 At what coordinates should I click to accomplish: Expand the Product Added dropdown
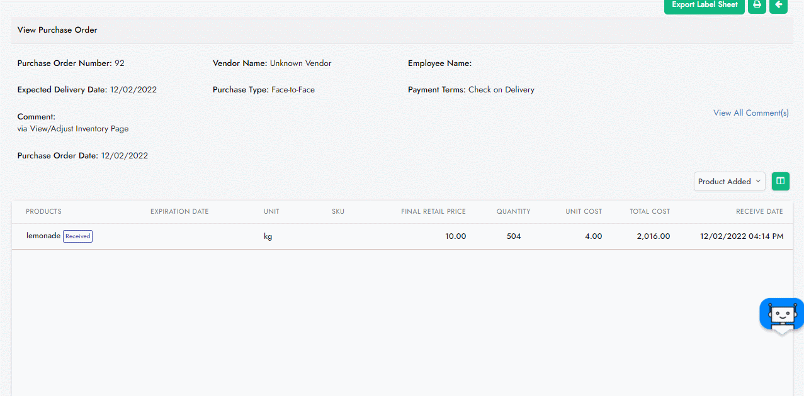coord(729,181)
